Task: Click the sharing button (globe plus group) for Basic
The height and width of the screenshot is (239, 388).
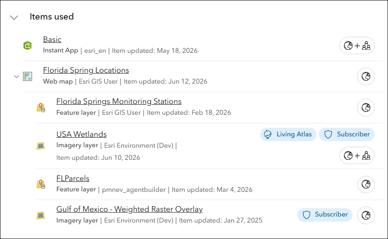Action: (x=357, y=46)
